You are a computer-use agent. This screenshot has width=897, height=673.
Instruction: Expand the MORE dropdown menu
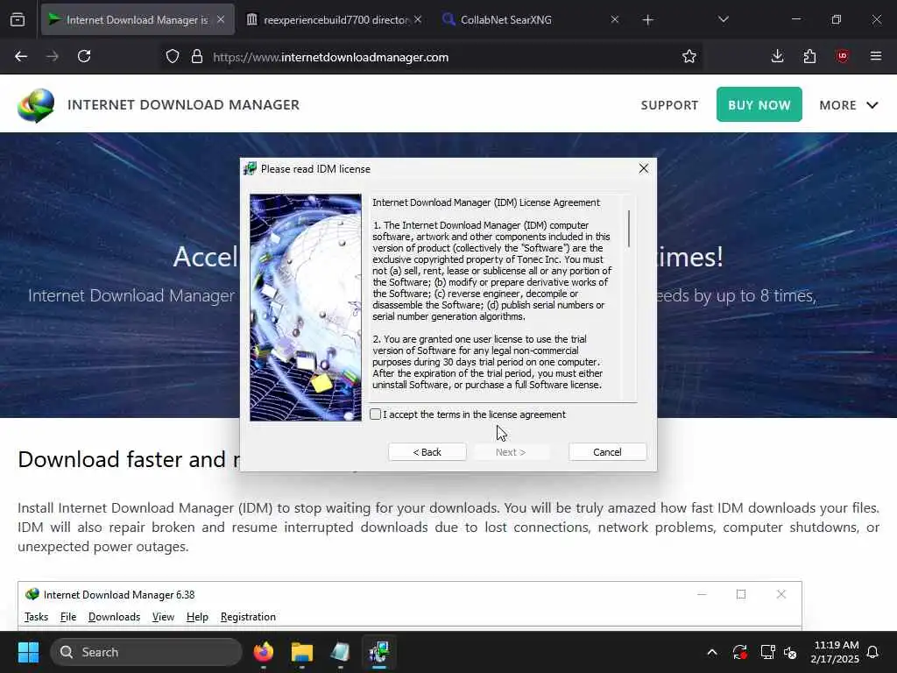tap(849, 105)
